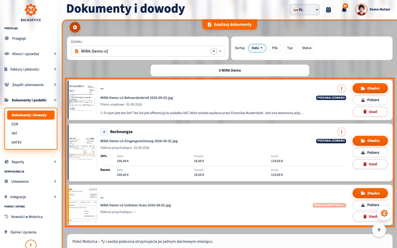Open Nowości w Motorica
This screenshot has height=248, width=397.
pyautogui.click(x=31, y=217)
